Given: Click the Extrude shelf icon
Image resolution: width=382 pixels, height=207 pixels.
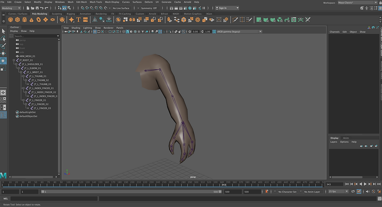Looking at the screenshot, I should [x=170, y=20].
